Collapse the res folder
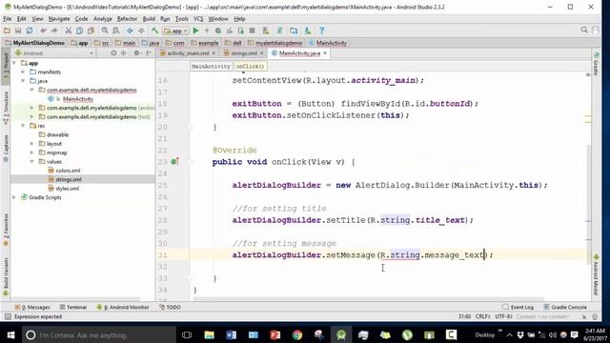 click(23, 126)
